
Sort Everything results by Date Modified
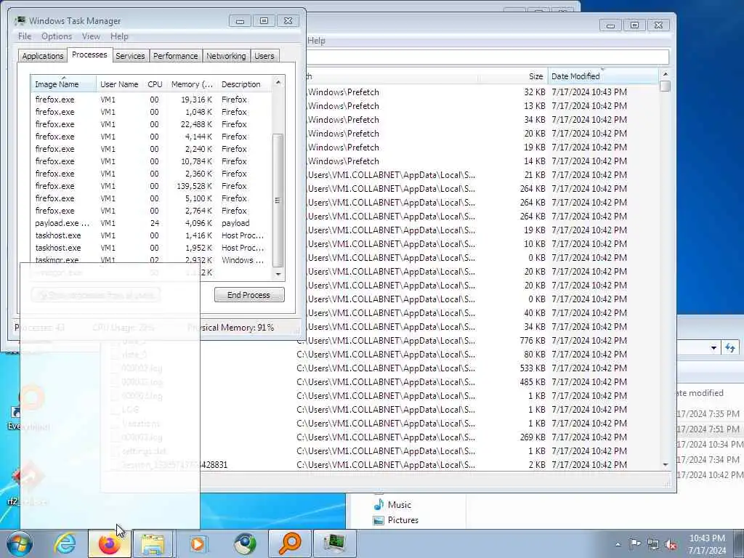(x=603, y=76)
